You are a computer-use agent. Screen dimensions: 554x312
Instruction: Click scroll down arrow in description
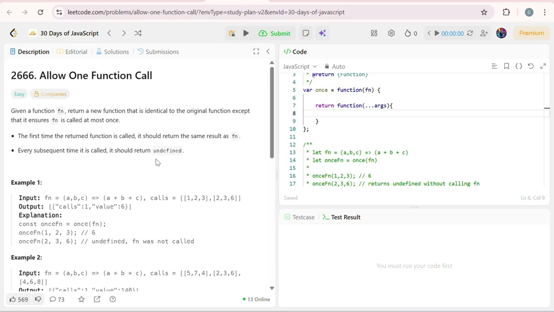(x=272, y=288)
